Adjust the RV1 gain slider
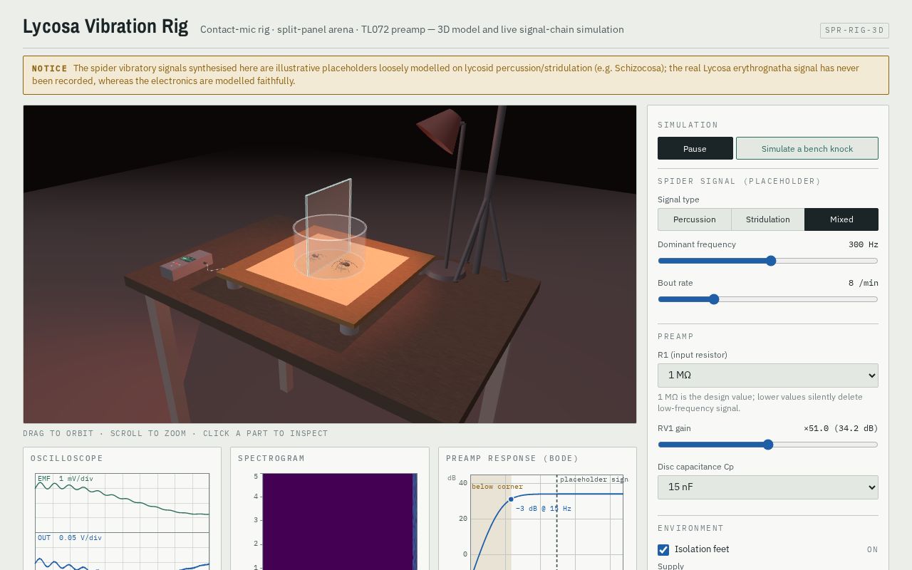 pos(768,445)
